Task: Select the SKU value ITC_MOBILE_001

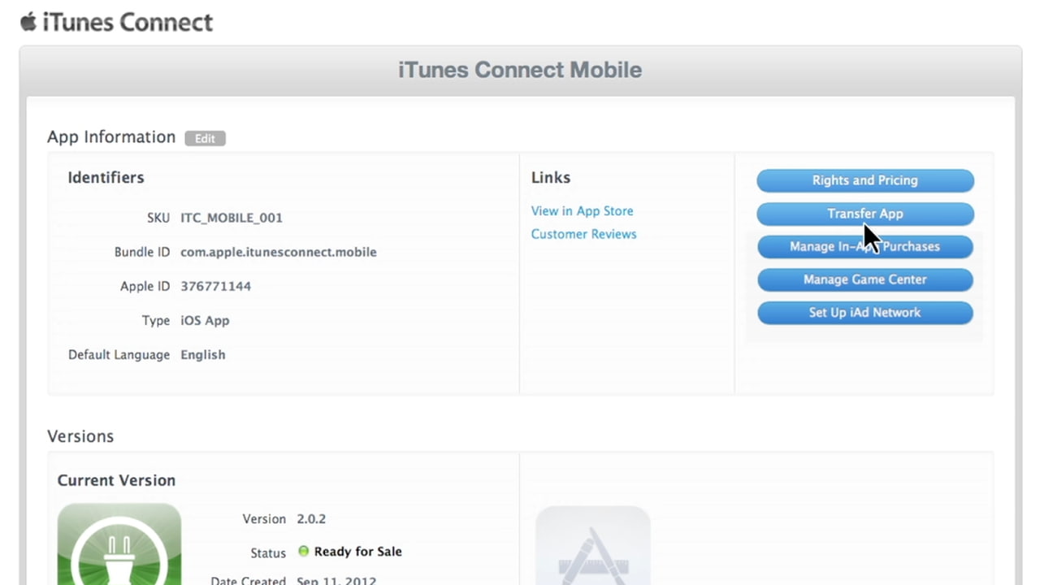Action: tap(232, 218)
